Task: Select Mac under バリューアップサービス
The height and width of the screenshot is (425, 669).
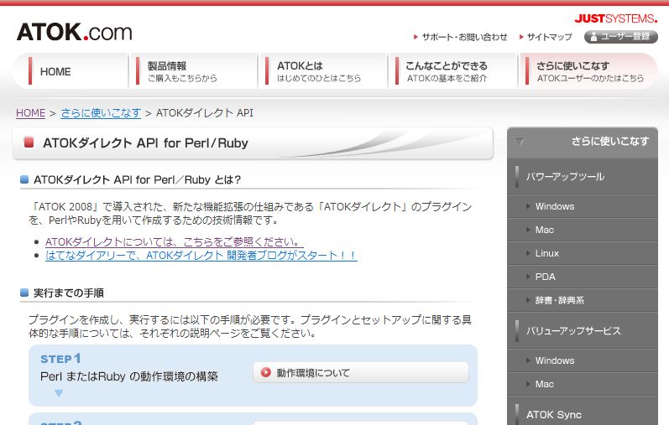Action: click(583, 384)
